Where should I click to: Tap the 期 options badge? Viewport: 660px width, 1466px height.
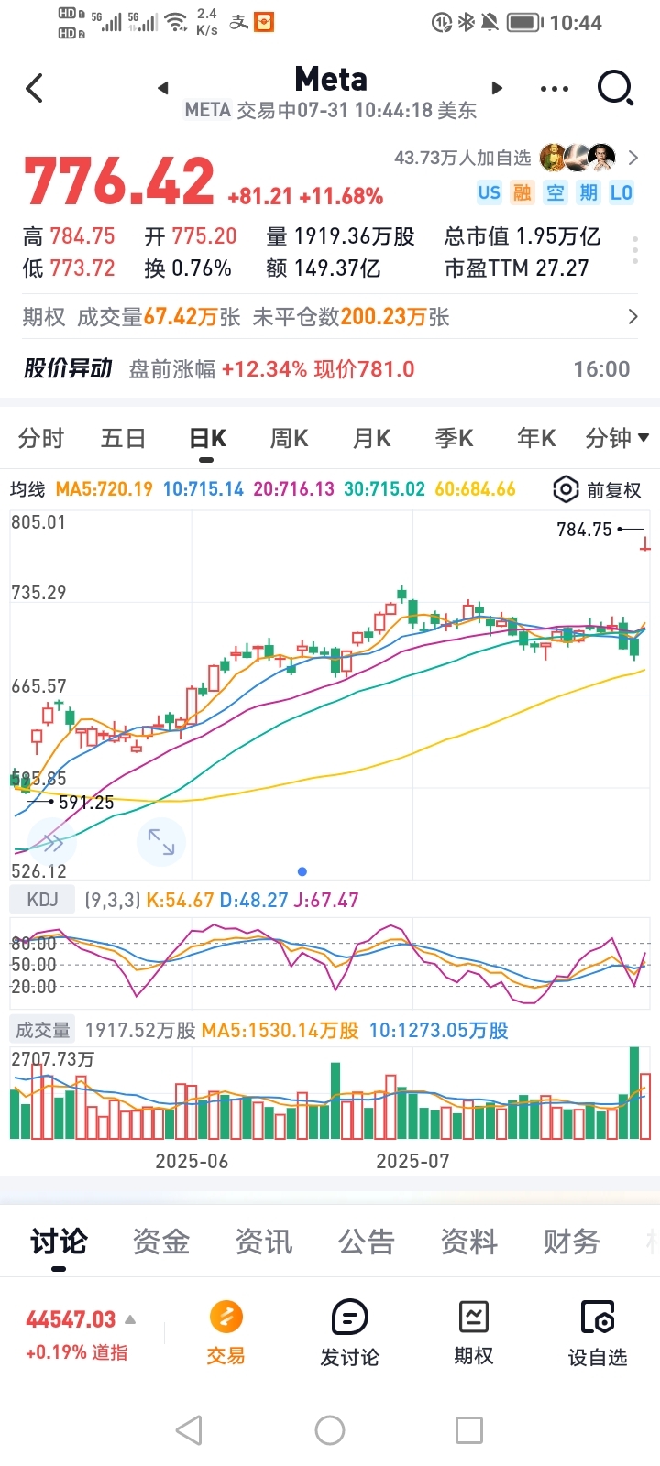588,192
